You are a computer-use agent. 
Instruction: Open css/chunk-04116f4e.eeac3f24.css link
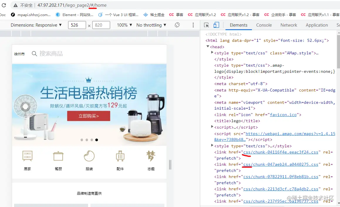pyautogui.click(x=281, y=152)
